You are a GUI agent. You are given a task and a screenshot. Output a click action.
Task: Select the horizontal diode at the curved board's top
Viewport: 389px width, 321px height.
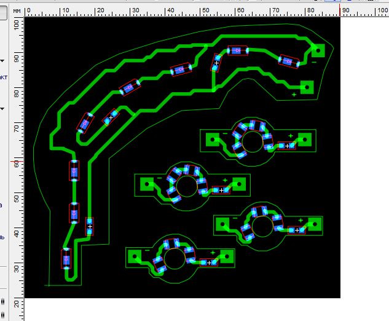pos(238,50)
